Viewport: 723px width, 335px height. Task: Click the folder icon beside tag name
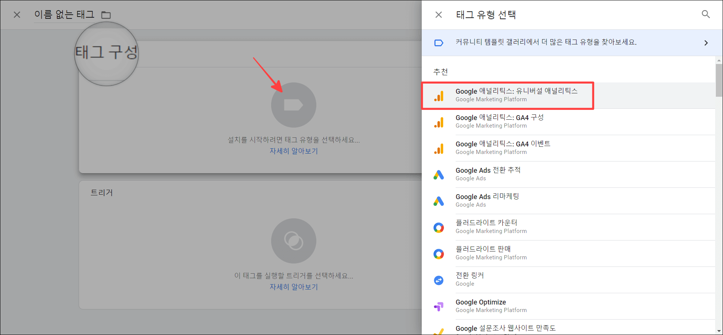pyautogui.click(x=106, y=15)
